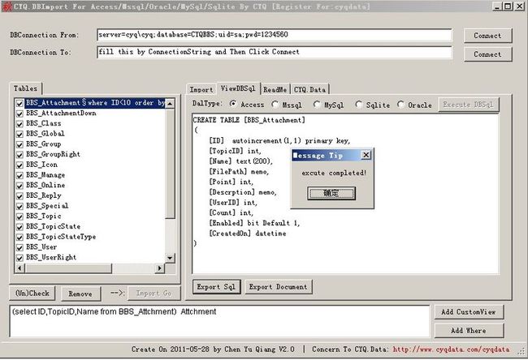Click the Export Sql button
The height and width of the screenshot is (360, 528).
pyautogui.click(x=216, y=287)
